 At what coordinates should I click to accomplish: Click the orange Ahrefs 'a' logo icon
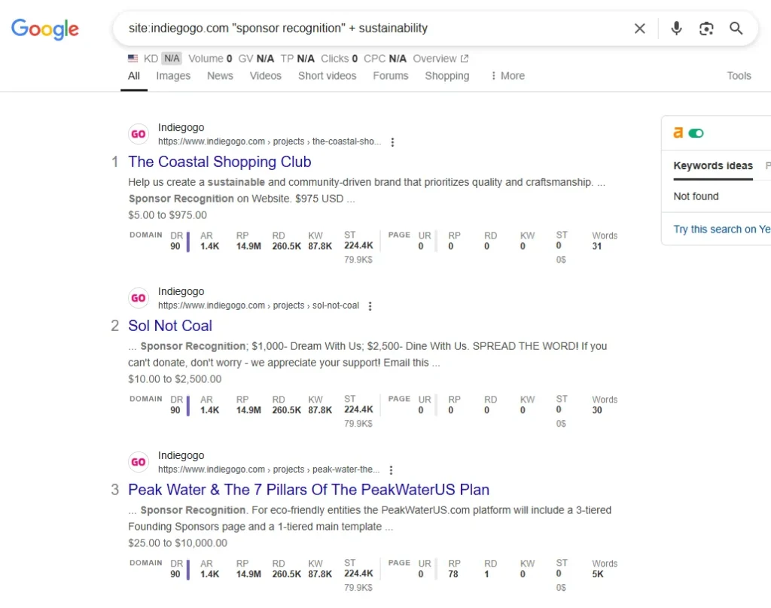click(x=678, y=132)
